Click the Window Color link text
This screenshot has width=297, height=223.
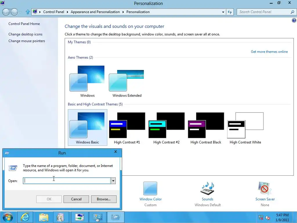click(x=151, y=199)
